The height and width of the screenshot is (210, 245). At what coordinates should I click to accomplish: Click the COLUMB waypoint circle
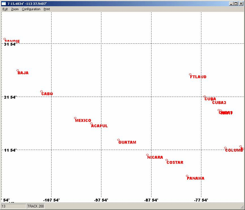225,148
